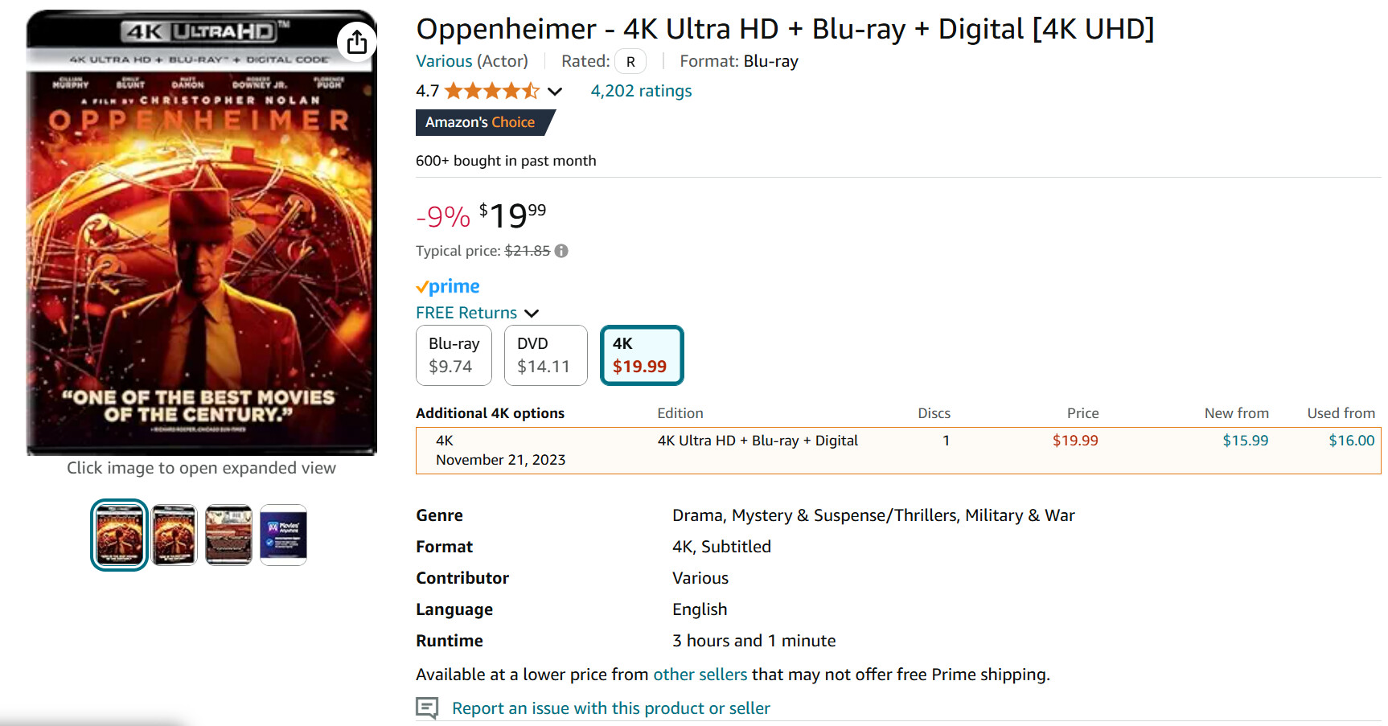
Task: Select the Blu-ray $9.74 format option
Action: (x=454, y=355)
